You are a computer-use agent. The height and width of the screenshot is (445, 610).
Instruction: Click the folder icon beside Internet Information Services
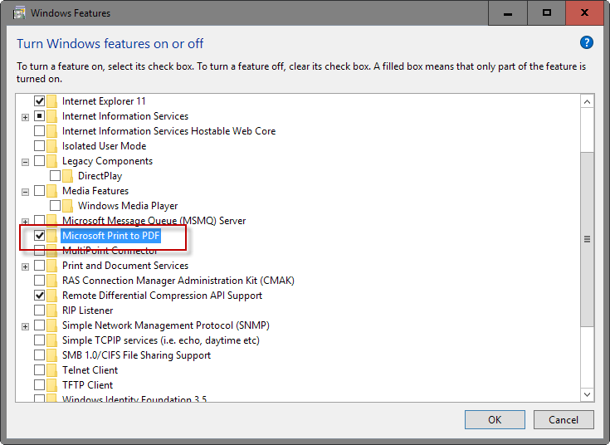(51, 116)
